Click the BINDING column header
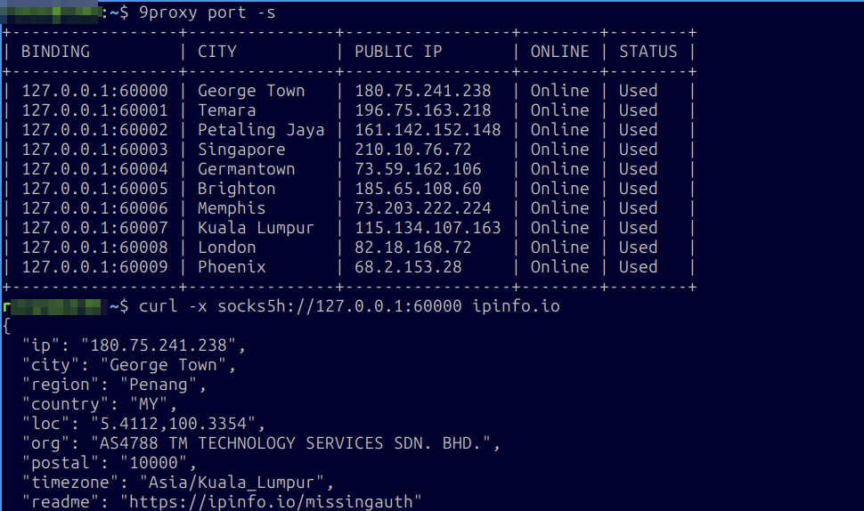This screenshot has width=864, height=511. [x=55, y=52]
